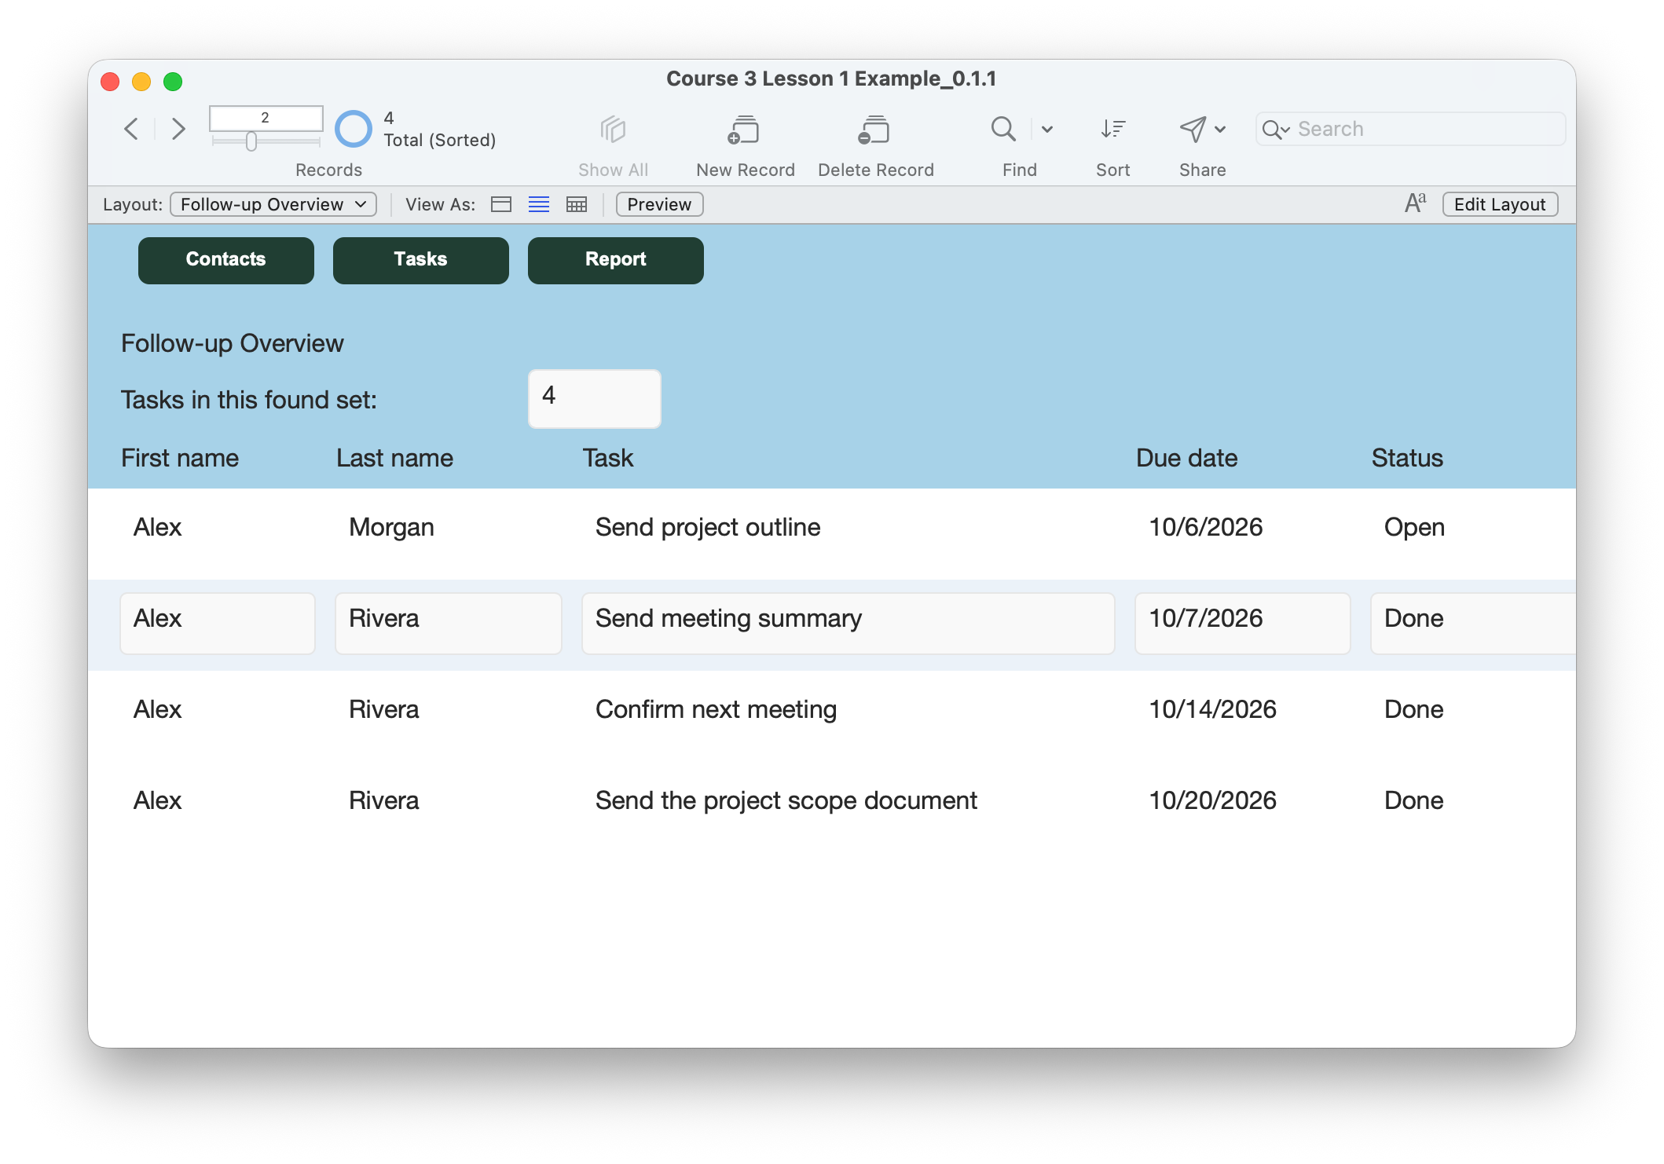
Task: Toggle the formatting bar Aa icon
Action: click(x=1415, y=203)
